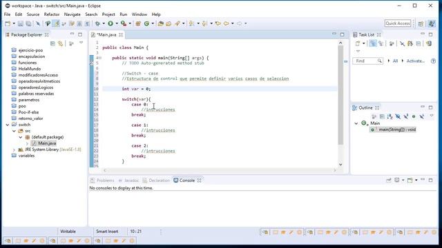Viewport: 442px width, 248px height.
Task: Collapse the (default package) node
Action: (21, 137)
